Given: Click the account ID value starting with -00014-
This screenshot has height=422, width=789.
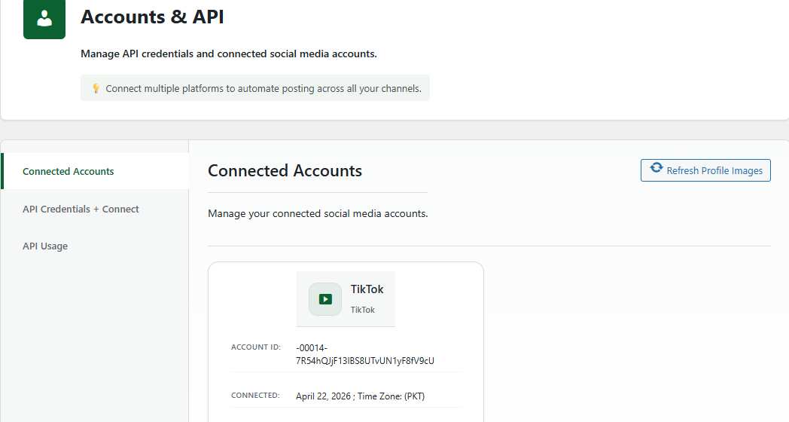Looking at the screenshot, I should pos(365,354).
